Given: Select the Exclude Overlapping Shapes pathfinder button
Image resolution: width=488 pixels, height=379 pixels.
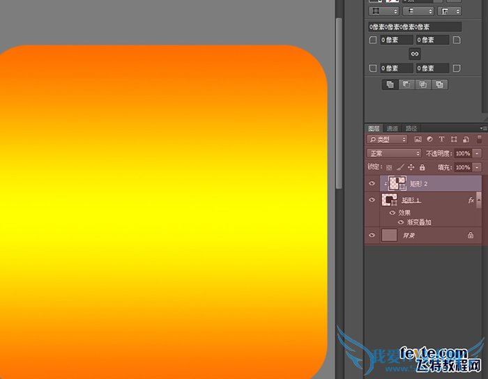Looking at the screenshot, I should (439, 84).
